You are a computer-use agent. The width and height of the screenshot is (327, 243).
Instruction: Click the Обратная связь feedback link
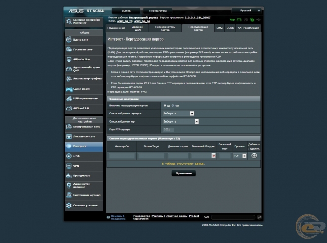point(176,216)
